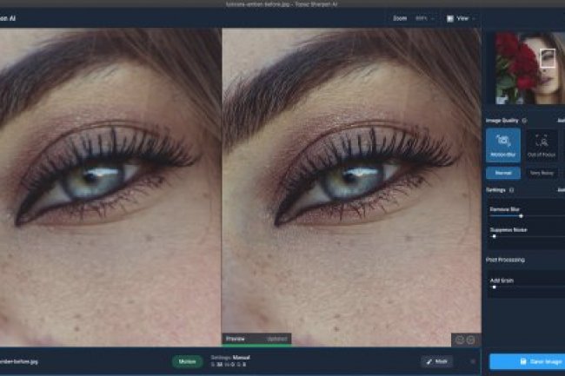Click the sad face feedback icon
Image resolution: width=565 pixels, height=376 pixels.
pyautogui.click(x=470, y=340)
